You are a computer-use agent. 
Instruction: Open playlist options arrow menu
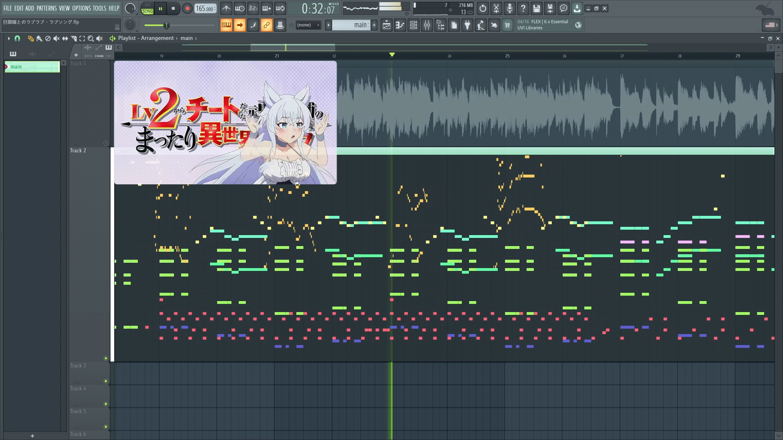[9, 38]
